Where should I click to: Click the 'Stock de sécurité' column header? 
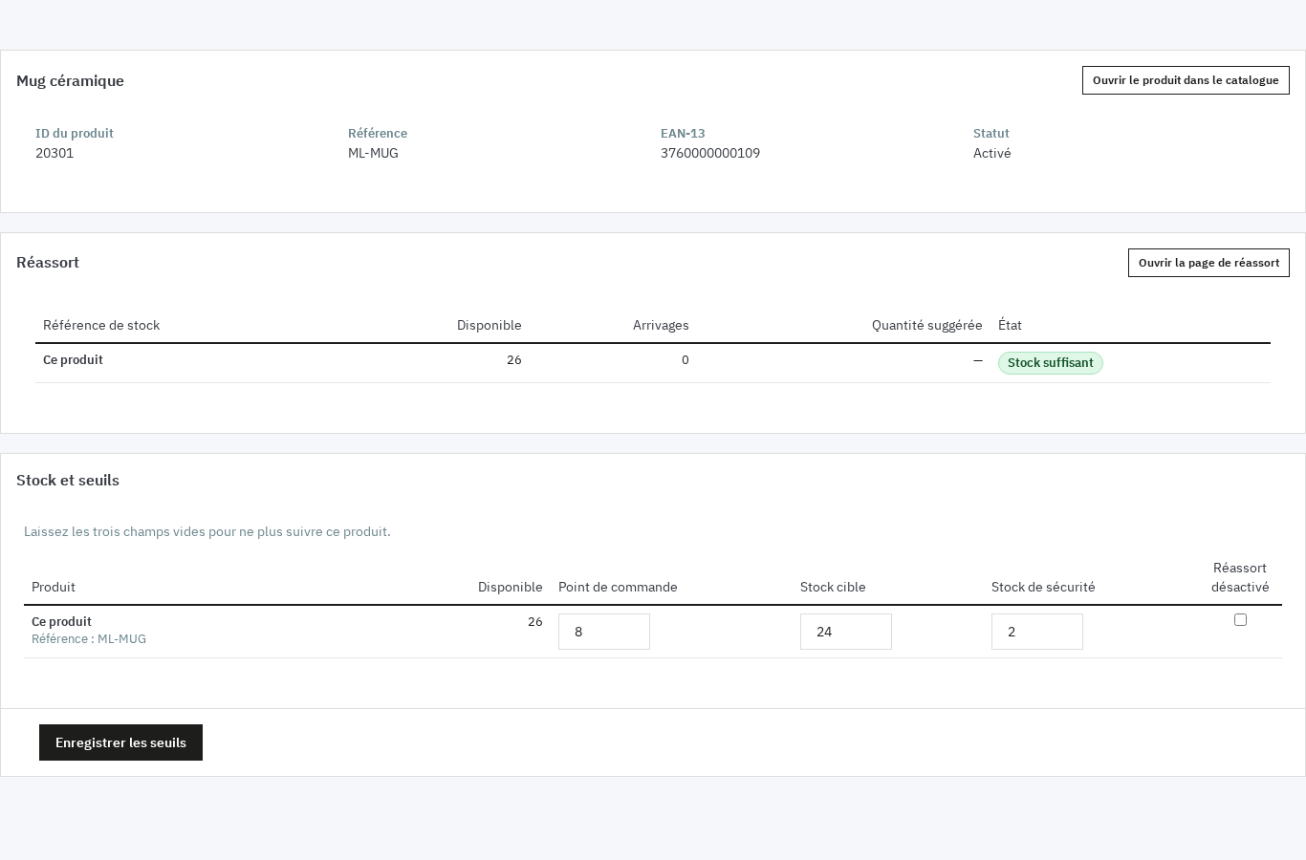[1043, 587]
